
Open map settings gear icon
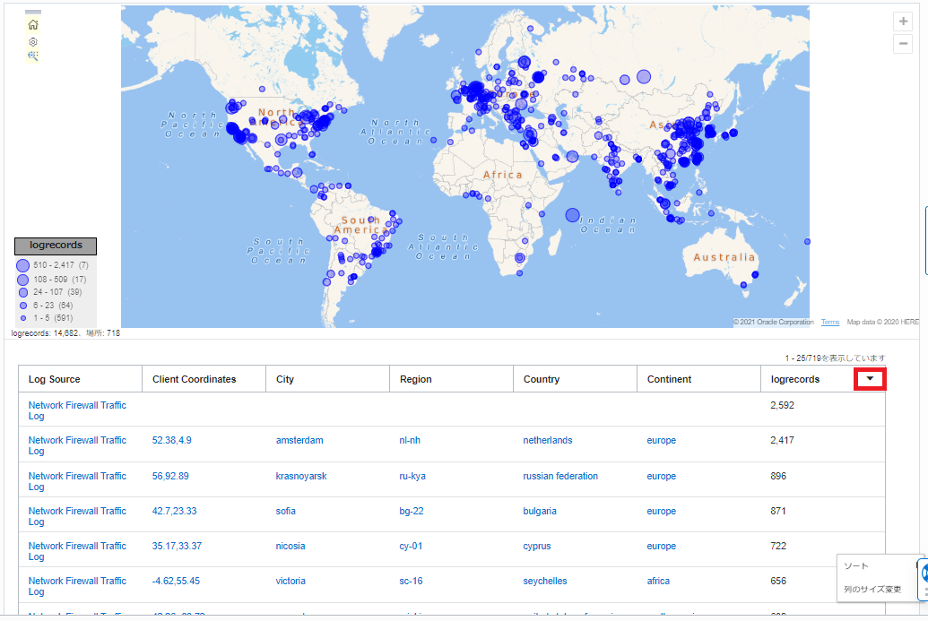(33, 41)
